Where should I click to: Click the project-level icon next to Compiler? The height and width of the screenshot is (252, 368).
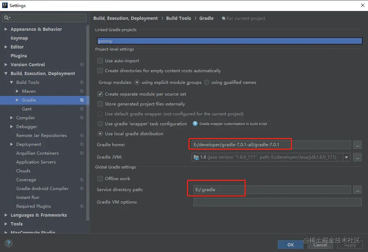coord(82,118)
